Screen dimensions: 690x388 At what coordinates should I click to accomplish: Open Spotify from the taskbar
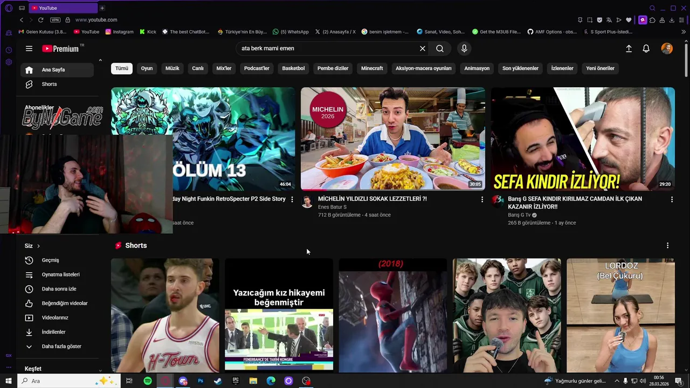[148, 381]
